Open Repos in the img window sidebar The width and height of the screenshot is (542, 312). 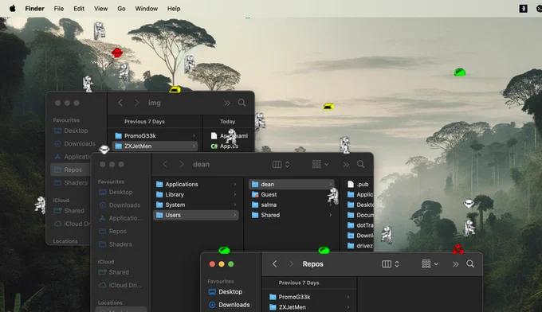(69, 170)
